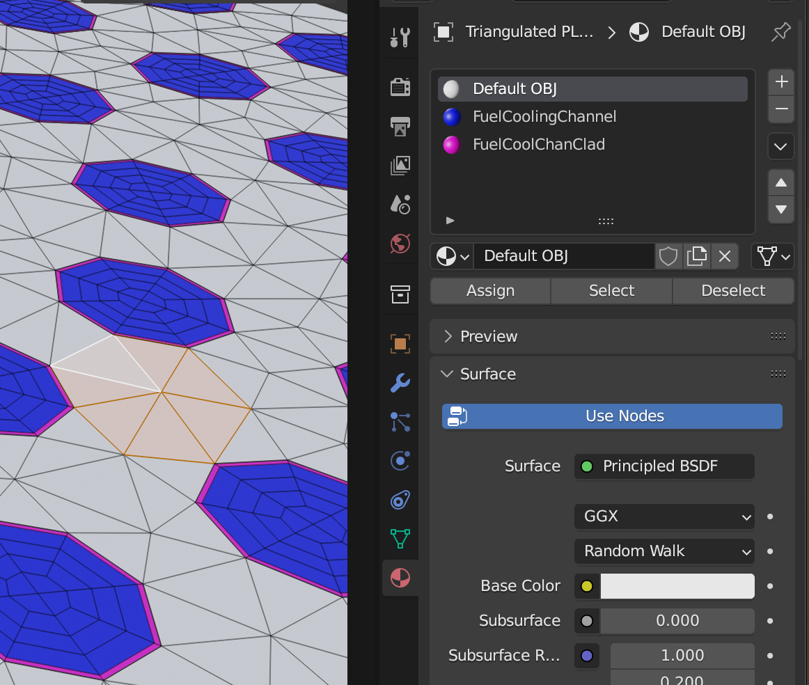Image resolution: width=809 pixels, height=685 pixels.
Task: Open the View Layer properties tab
Action: [x=400, y=165]
